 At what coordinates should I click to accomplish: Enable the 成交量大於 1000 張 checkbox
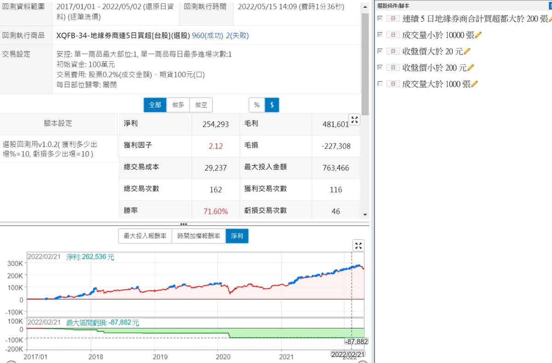tap(379, 84)
